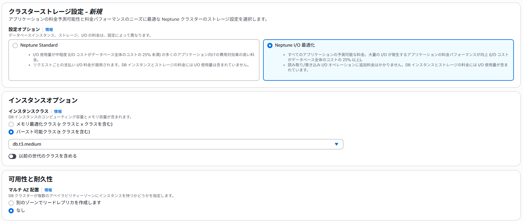The height and width of the screenshot is (221, 523).
Task: Select the Neptune I/O 最適化 radio option
Action: tap(270, 46)
